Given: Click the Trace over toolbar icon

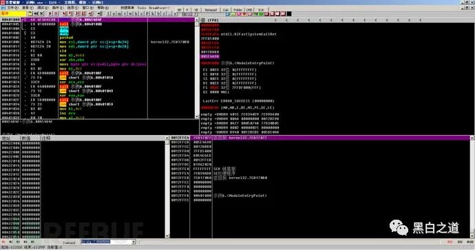Looking at the screenshot, I should click(83, 14).
